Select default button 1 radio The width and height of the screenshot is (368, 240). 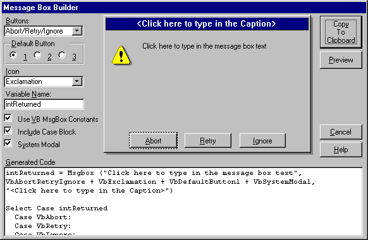[13, 55]
